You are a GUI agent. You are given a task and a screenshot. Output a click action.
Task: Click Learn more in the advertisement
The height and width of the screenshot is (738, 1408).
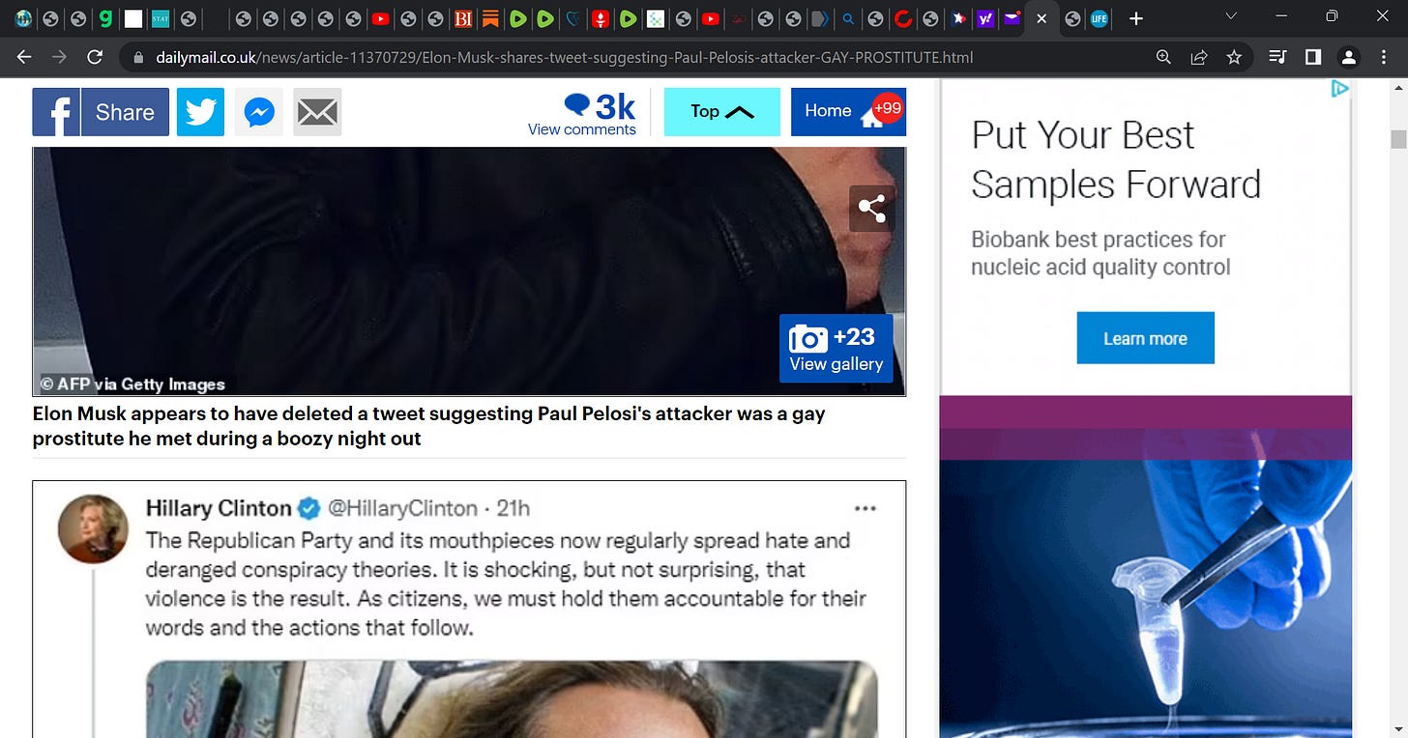1145,338
